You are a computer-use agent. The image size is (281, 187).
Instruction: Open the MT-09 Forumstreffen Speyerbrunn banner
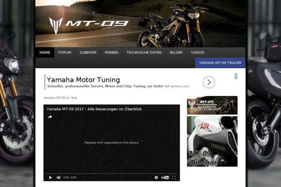212,105
